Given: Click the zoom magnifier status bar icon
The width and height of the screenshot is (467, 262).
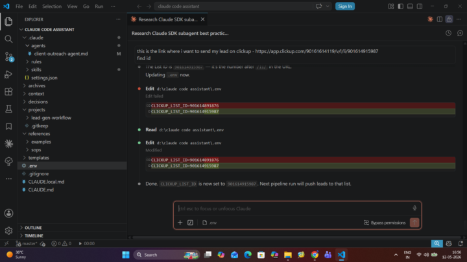Looking at the screenshot, I should pos(437,244).
